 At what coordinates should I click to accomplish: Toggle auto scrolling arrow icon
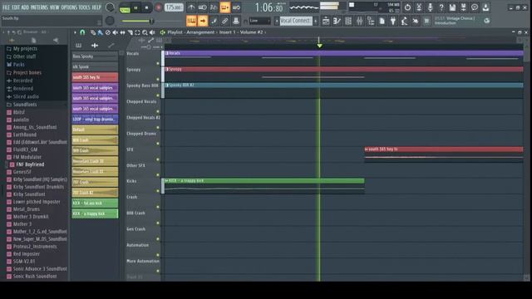point(203,21)
